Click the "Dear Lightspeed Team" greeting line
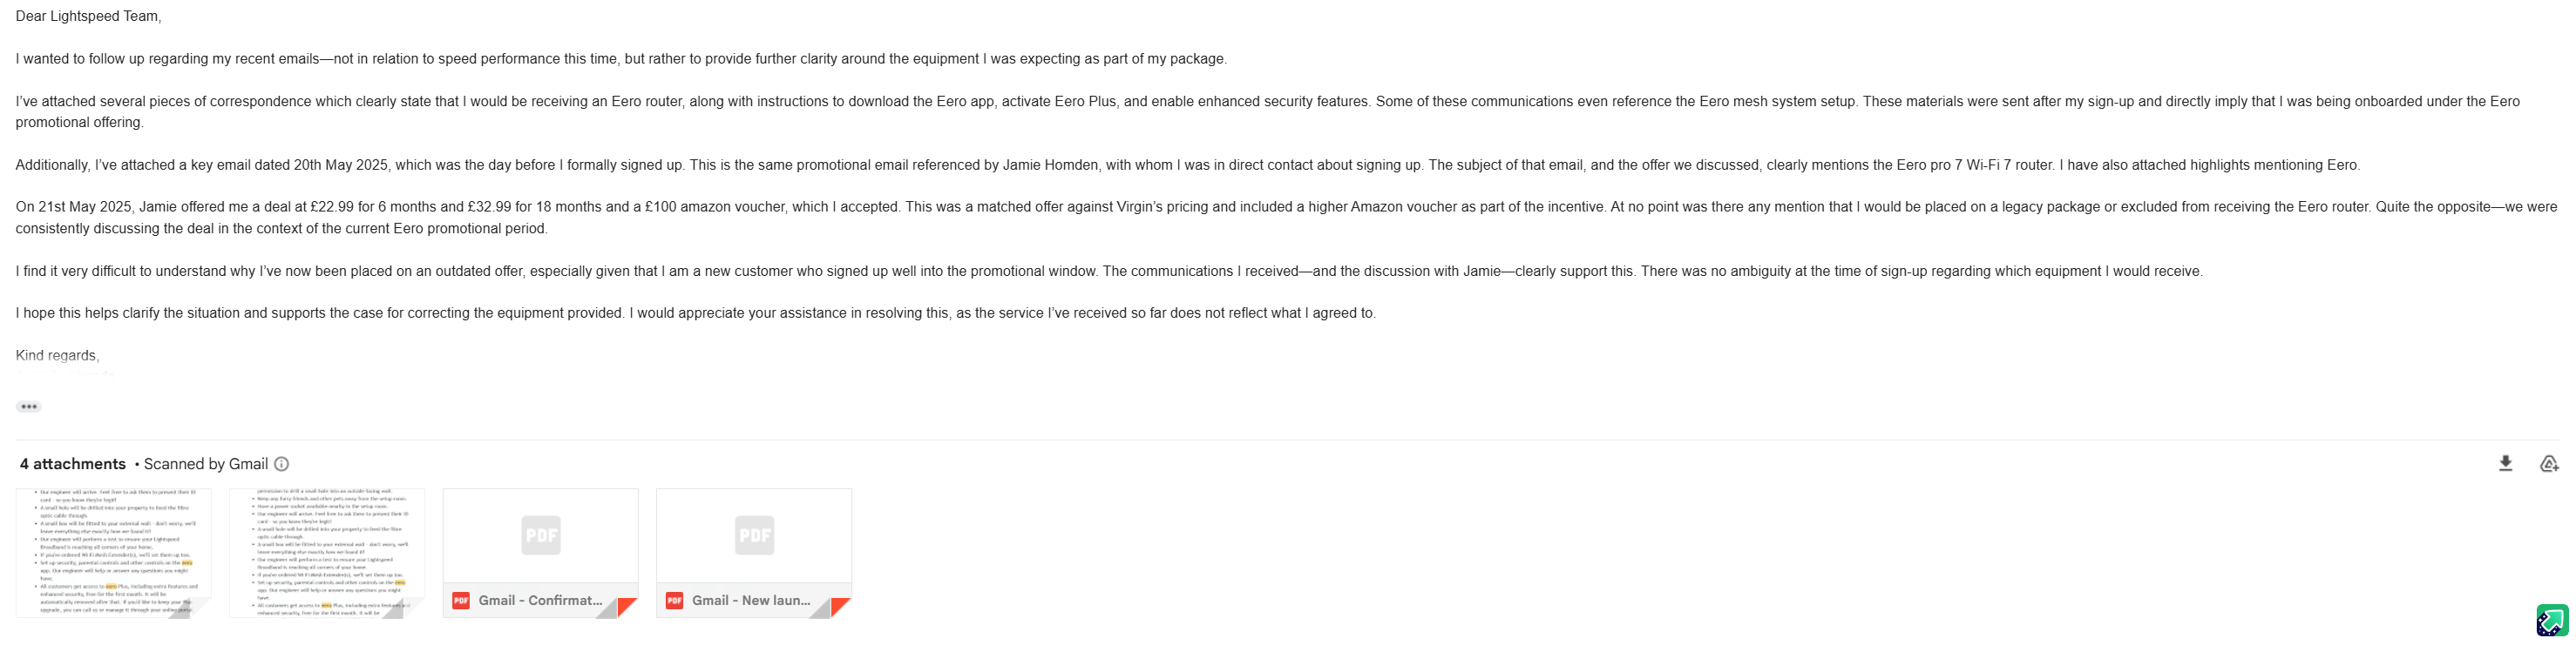This screenshot has height=645, width=2576. tap(88, 16)
